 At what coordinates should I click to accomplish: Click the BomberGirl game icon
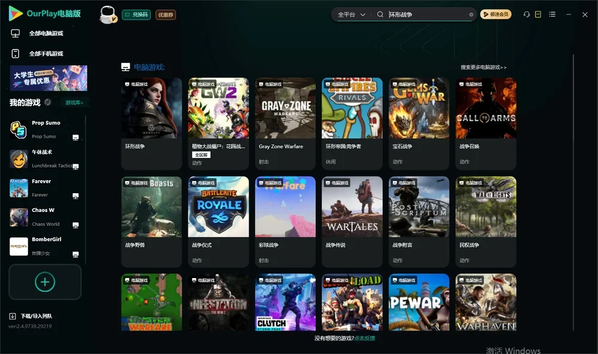pyautogui.click(x=19, y=246)
